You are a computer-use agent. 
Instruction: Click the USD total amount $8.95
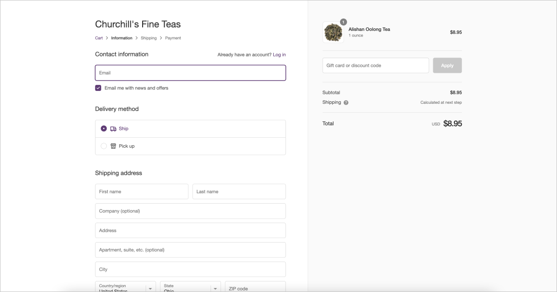click(453, 124)
